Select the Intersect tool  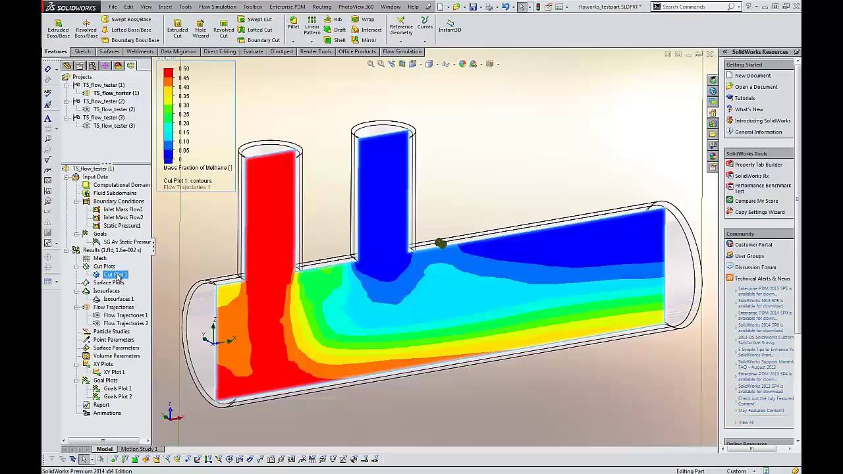click(367, 30)
